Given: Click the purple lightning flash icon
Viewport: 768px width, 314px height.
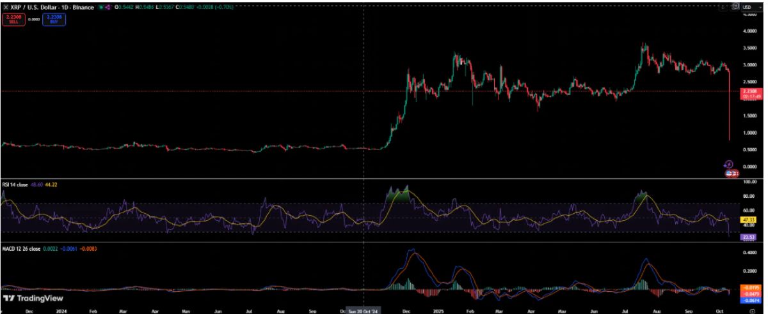Looking at the screenshot, I should click(728, 164).
